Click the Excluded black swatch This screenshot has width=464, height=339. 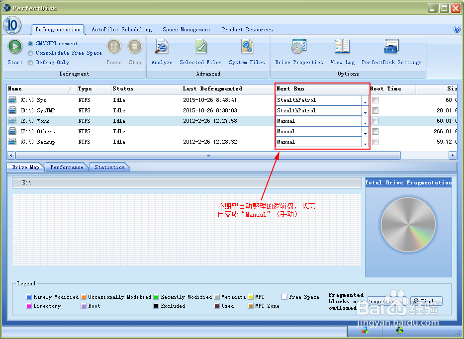(x=156, y=306)
